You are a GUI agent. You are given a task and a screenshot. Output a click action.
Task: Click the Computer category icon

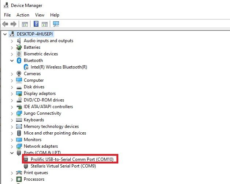point(19,80)
